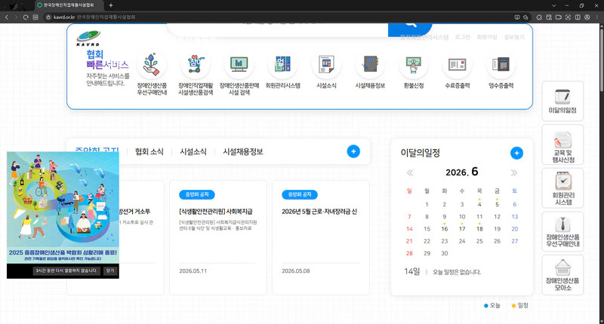Open the 수료증출력 certificate icon
This screenshot has width=604, height=324.
point(458,65)
